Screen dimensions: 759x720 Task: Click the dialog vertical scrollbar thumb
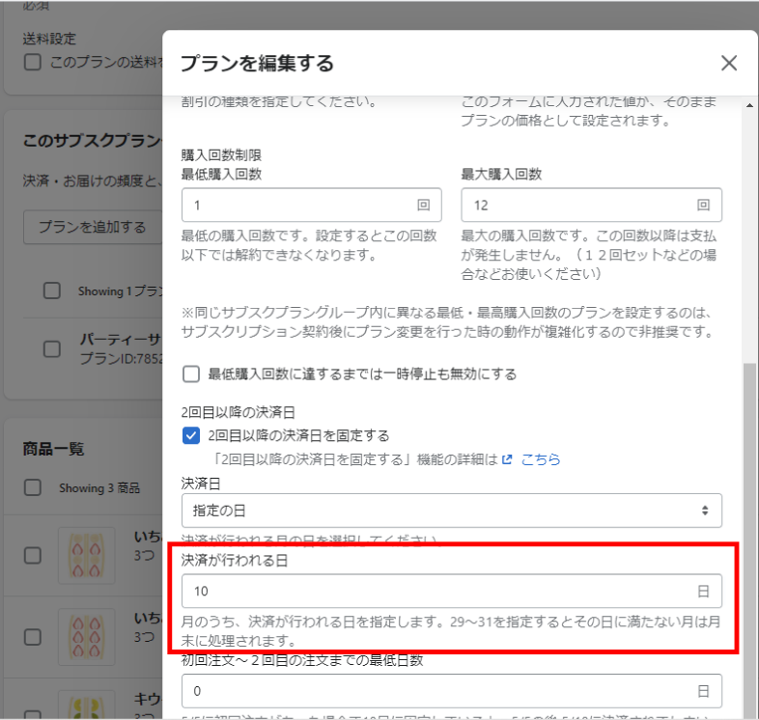pyautogui.click(x=749, y=540)
